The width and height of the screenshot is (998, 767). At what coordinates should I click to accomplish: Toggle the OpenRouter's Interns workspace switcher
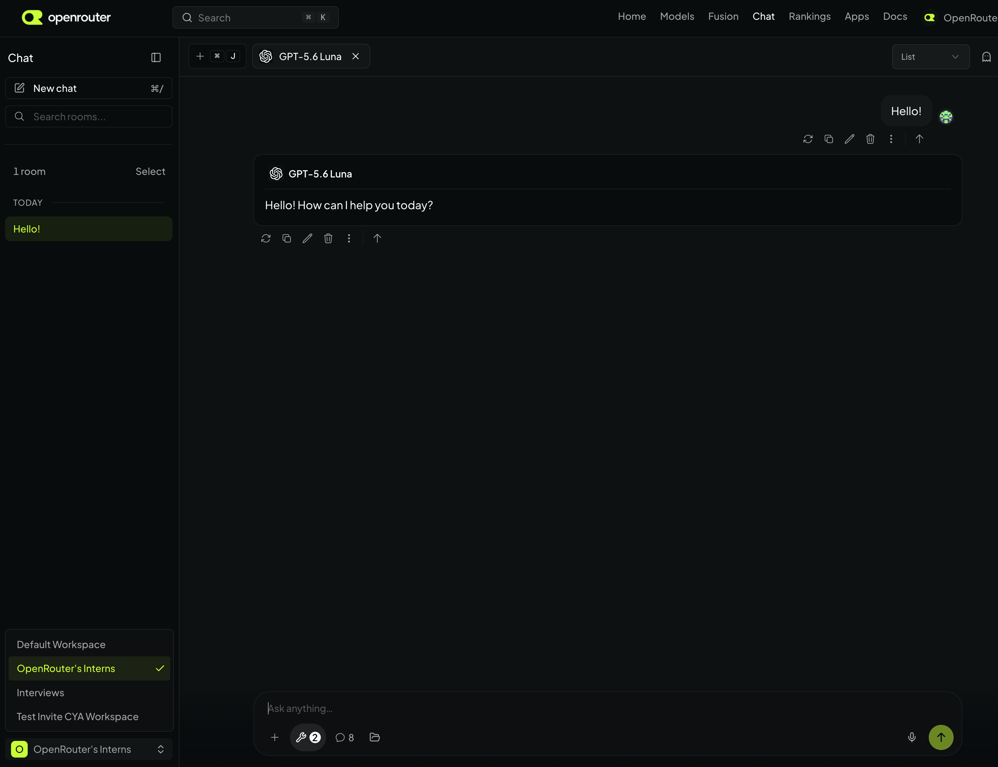[88, 749]
